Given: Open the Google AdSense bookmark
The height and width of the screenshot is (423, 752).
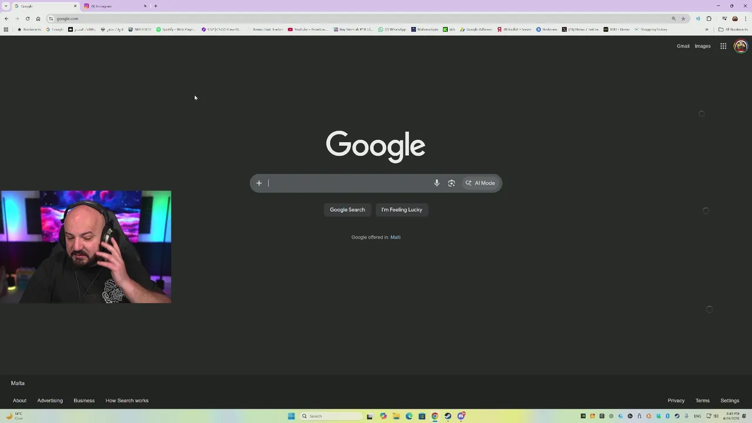Looking at the screenshot, I should pyautogui.click(x=476, y=29).
